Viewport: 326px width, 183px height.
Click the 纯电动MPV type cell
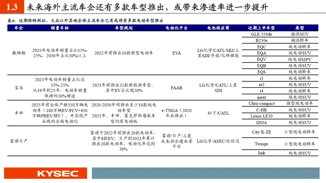coord(300,59)
